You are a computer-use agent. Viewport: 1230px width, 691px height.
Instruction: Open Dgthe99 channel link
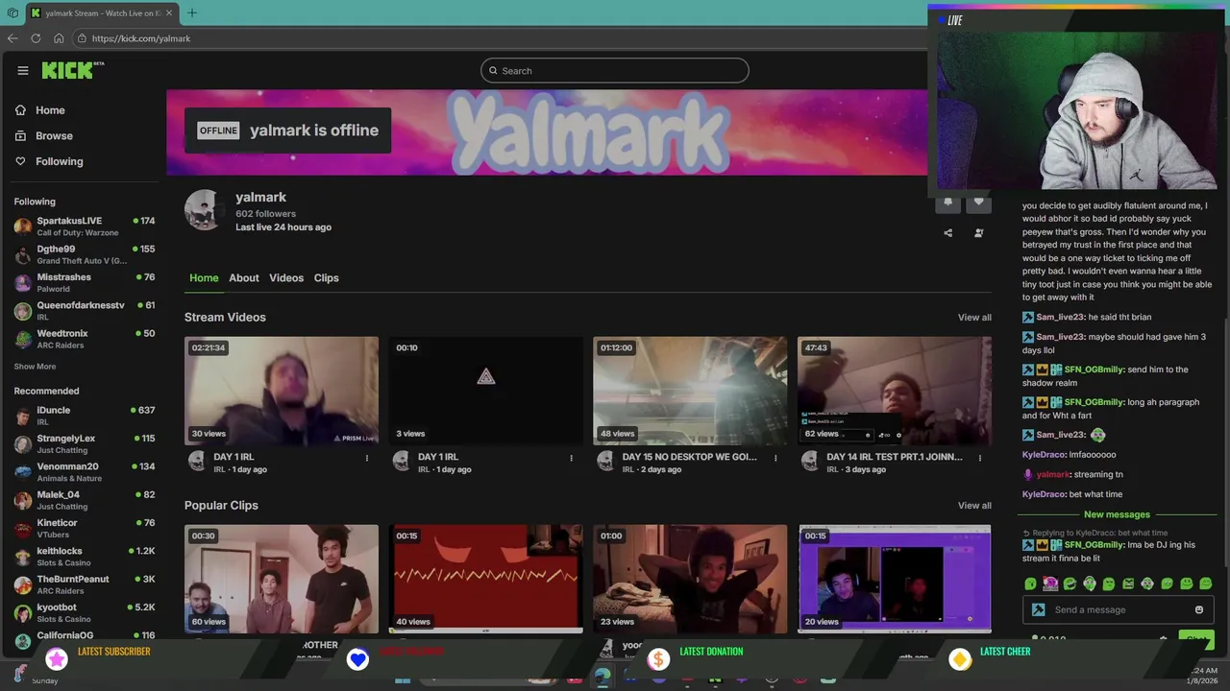coord(85,254)
